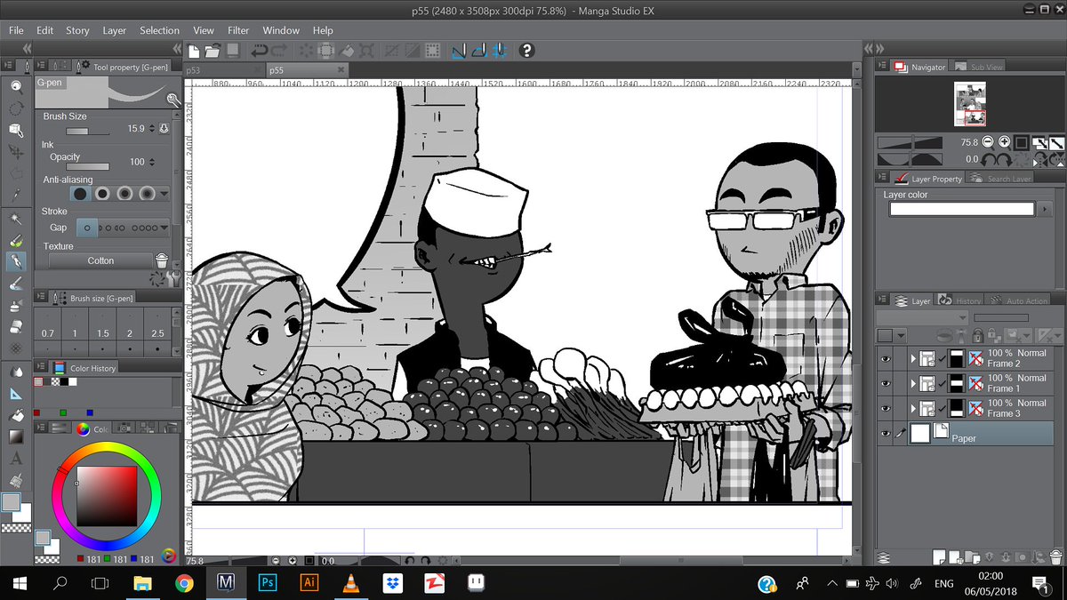Click the Opacity slider
Viewport: 1067px width, 600px height.
point(88,165)
